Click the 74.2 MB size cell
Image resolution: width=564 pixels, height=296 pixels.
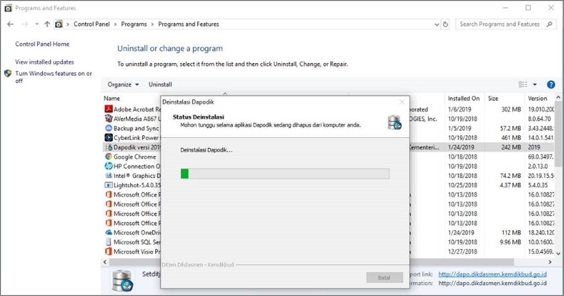[510, 176]
